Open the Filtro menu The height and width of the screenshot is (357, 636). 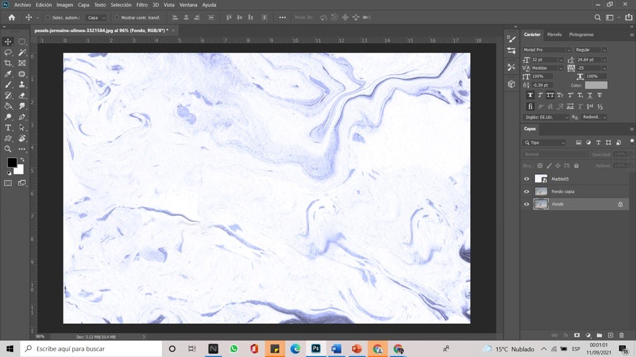tap(142, 4)
